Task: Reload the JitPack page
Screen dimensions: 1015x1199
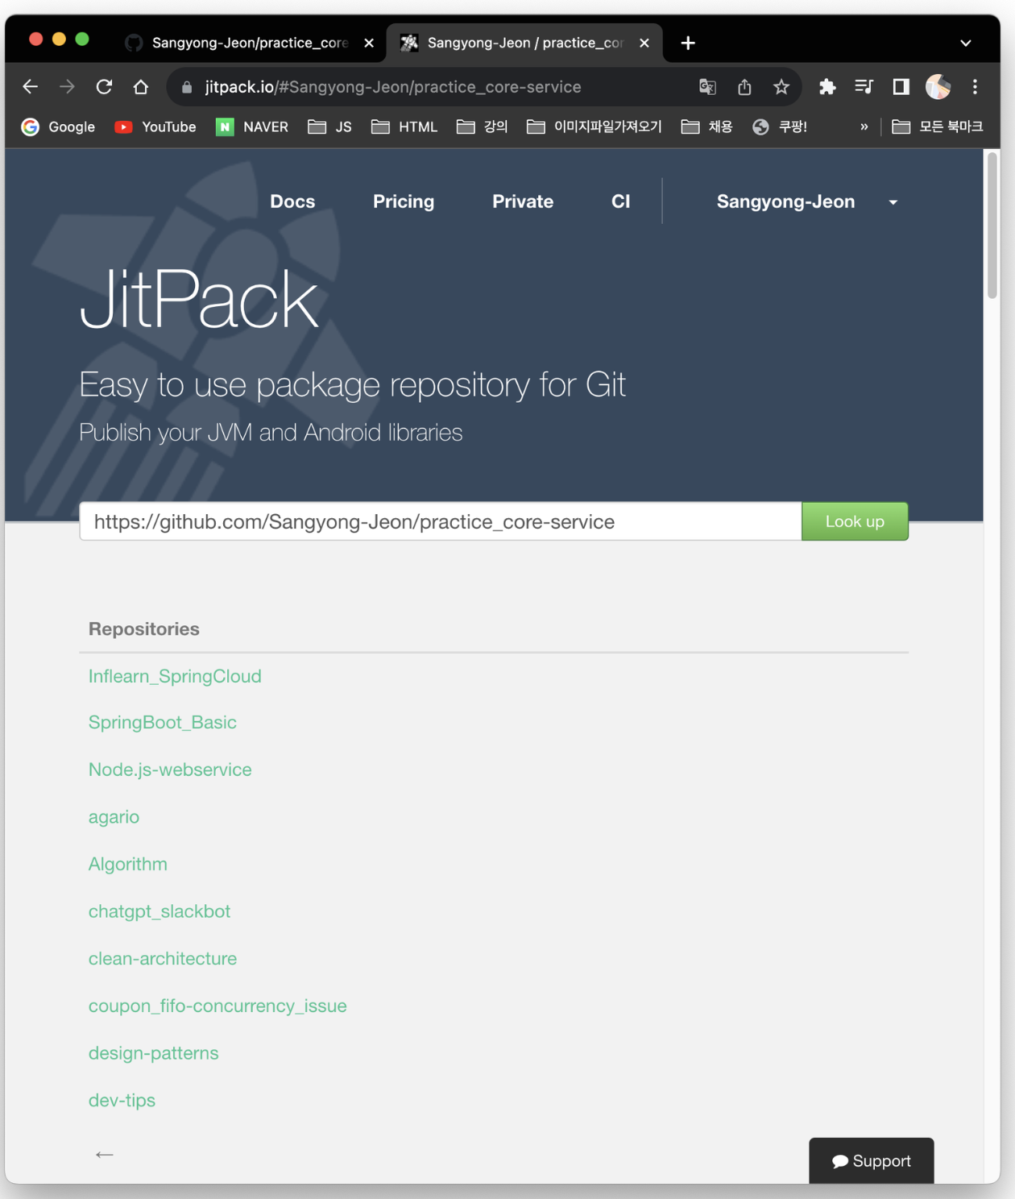Action: tap(104, 87)
